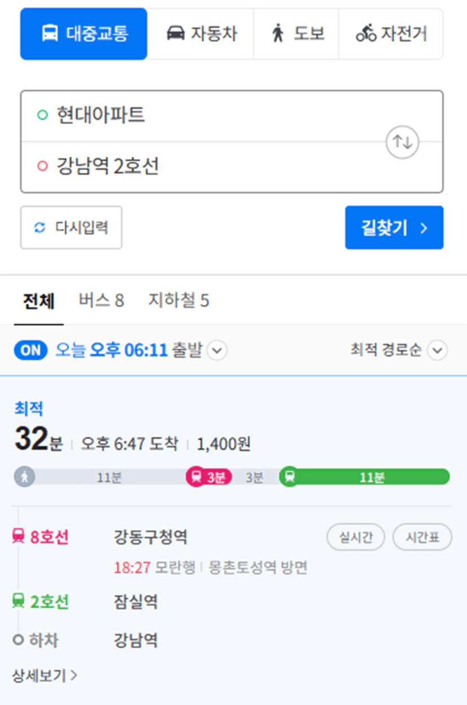Click the green 11분 Line 2 route bar

[373, 477]
